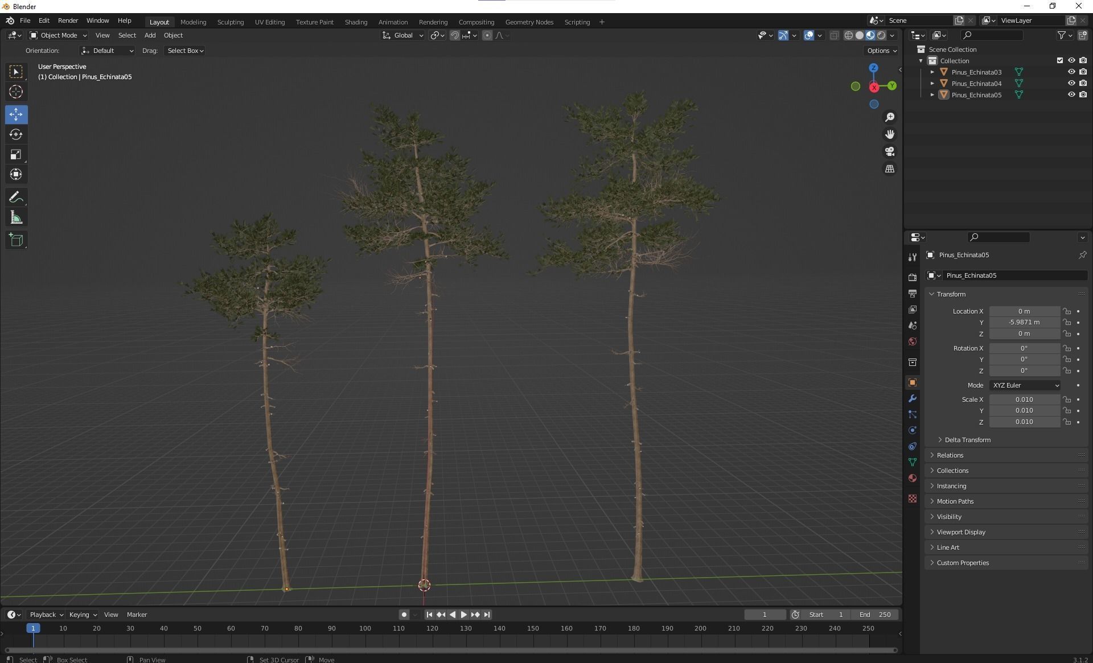Click the Location Y value field

tap(1024, 322)
